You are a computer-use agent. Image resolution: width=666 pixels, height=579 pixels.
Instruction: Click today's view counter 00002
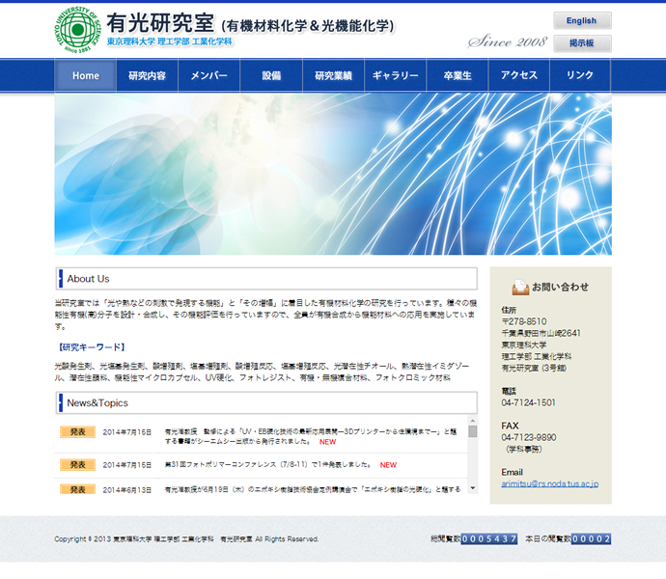tap(591, 539)
